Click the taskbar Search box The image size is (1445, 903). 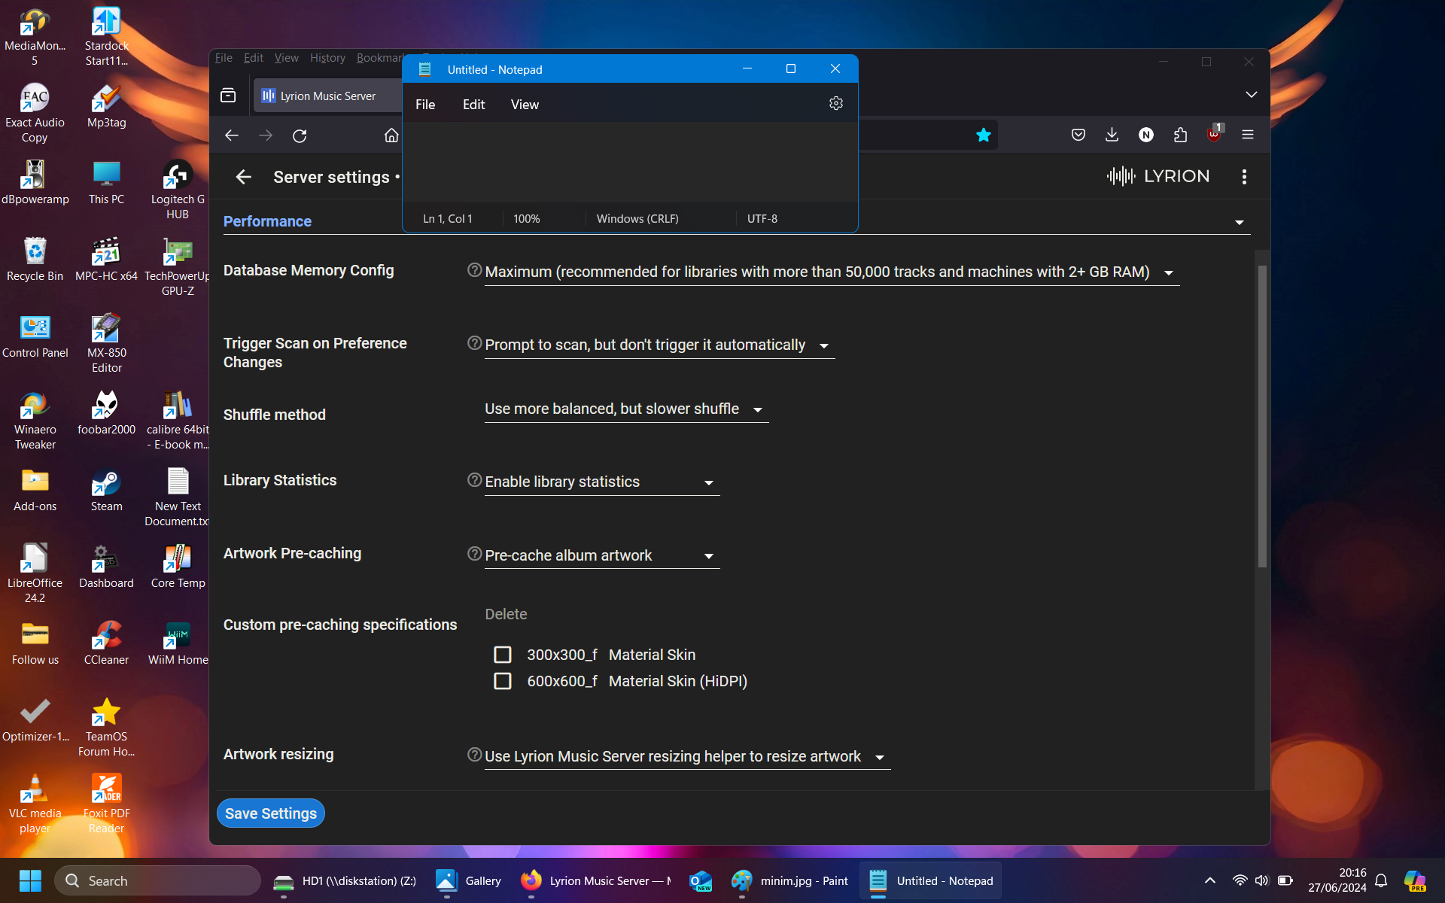click(158, 880)
